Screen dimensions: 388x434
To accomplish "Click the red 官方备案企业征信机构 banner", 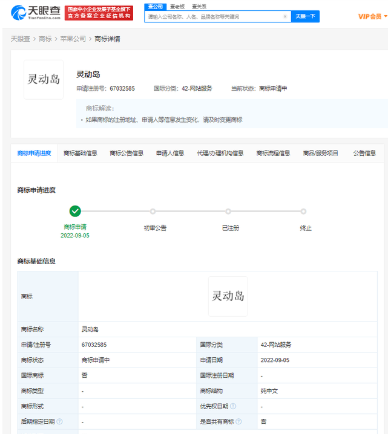I will point(99,13).
